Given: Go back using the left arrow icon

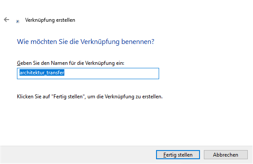Looking at the screenshot, I should (x=7, y=20).
